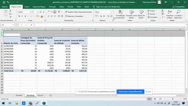188x106 pixels.
Task: Align text left
Action: (x=49, y=16)
